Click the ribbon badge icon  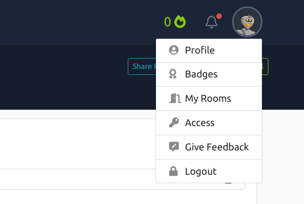click(173, 74)
